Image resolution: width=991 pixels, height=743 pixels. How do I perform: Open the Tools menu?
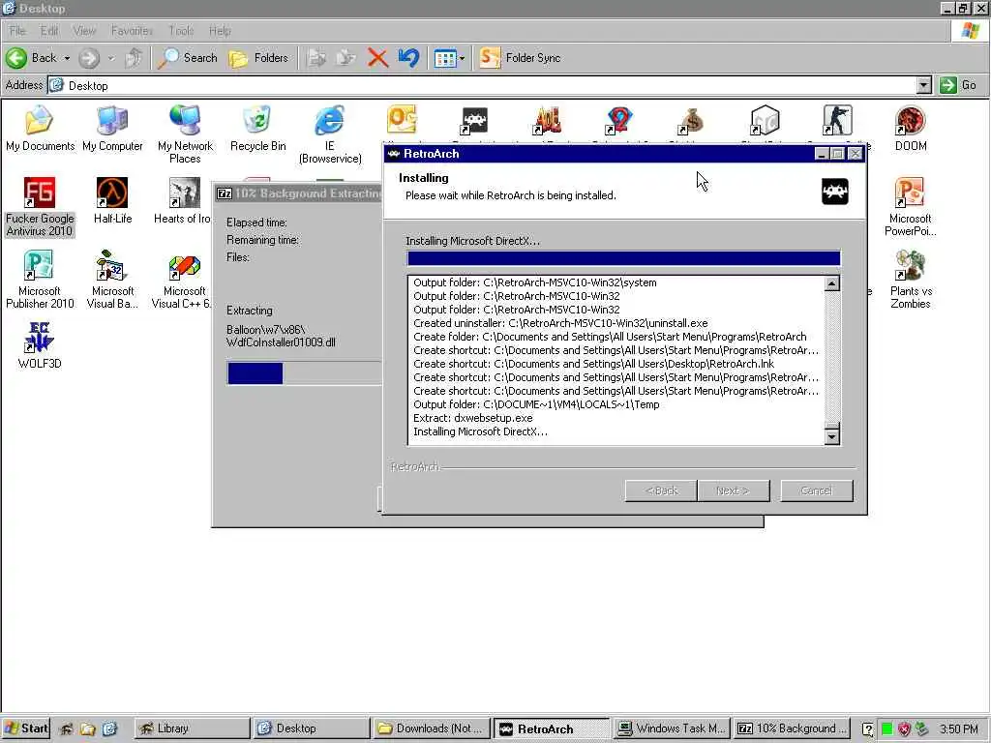(x=181, y=30)
